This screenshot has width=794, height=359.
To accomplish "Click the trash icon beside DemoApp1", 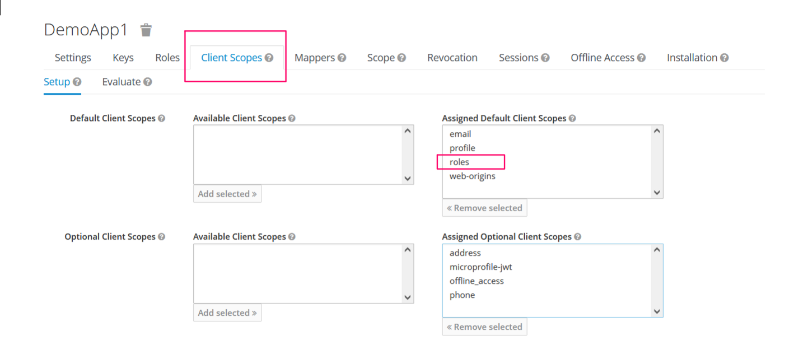I will click(x=146, y=30).
